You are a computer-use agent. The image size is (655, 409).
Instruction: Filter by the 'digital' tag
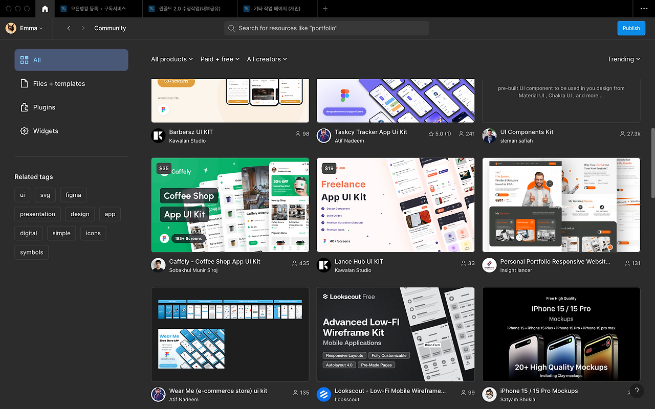29,233
